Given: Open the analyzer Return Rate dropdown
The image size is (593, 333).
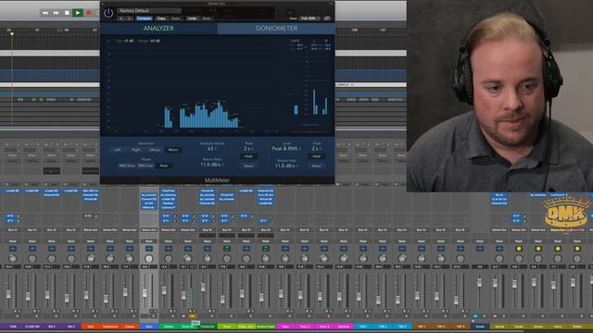Looking at the screenshot, I should click(212, 165).
